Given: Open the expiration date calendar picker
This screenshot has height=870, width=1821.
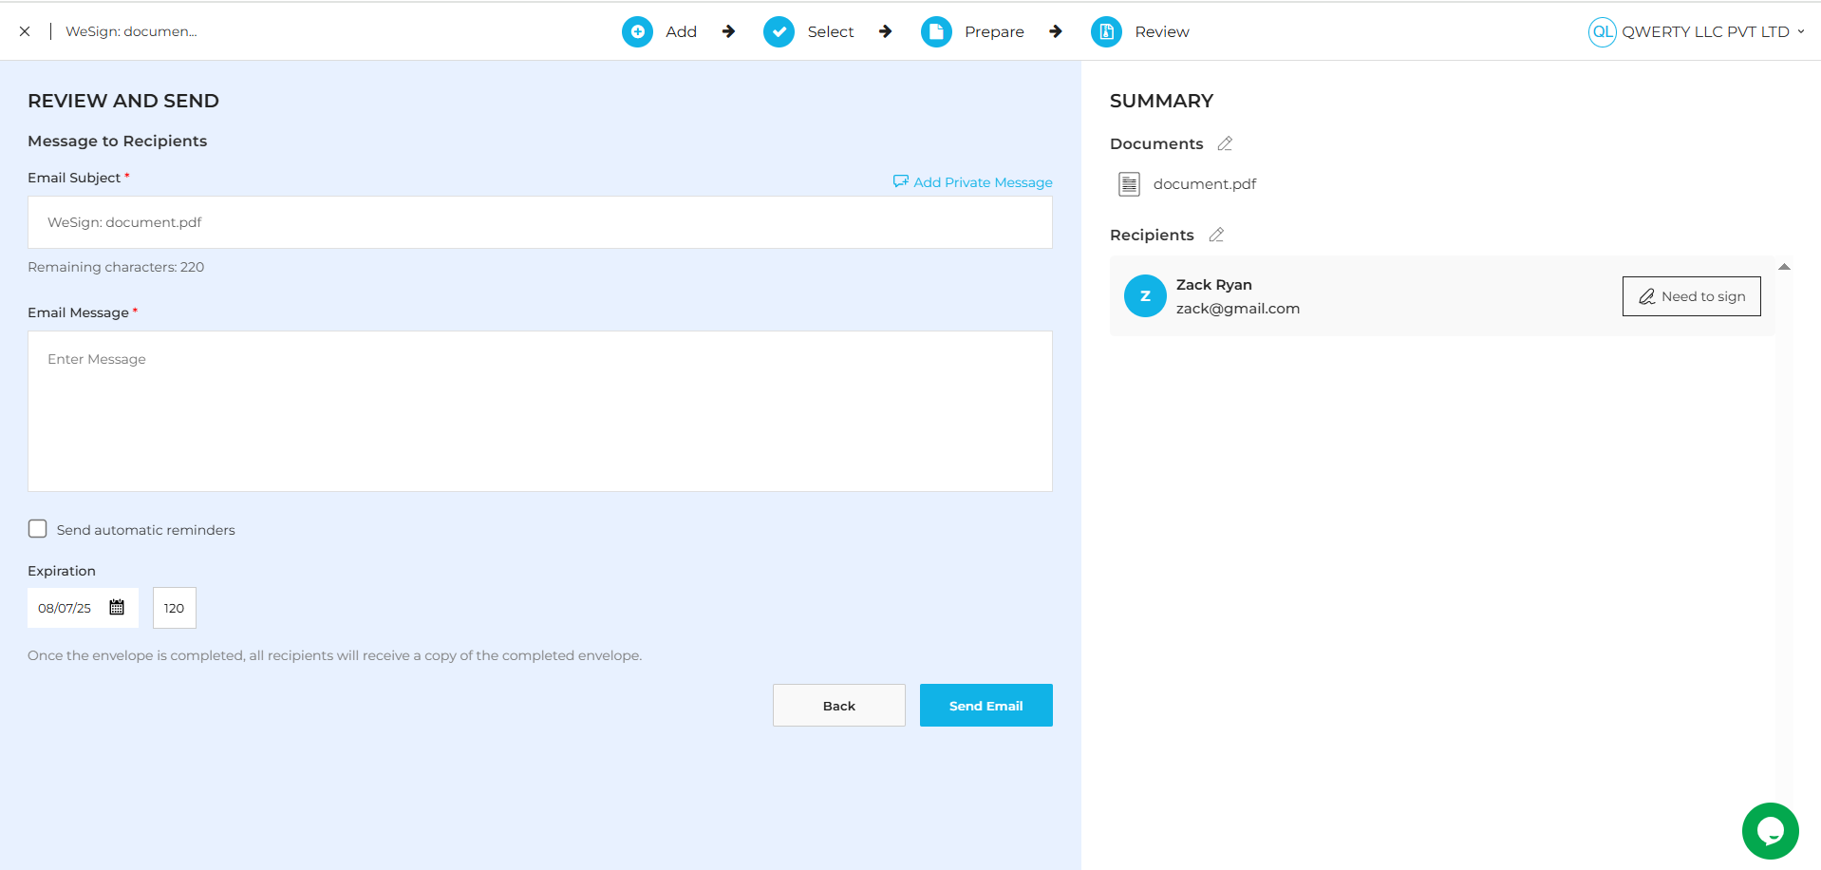Looking at the screenshot, I should [x=117, y=608].
